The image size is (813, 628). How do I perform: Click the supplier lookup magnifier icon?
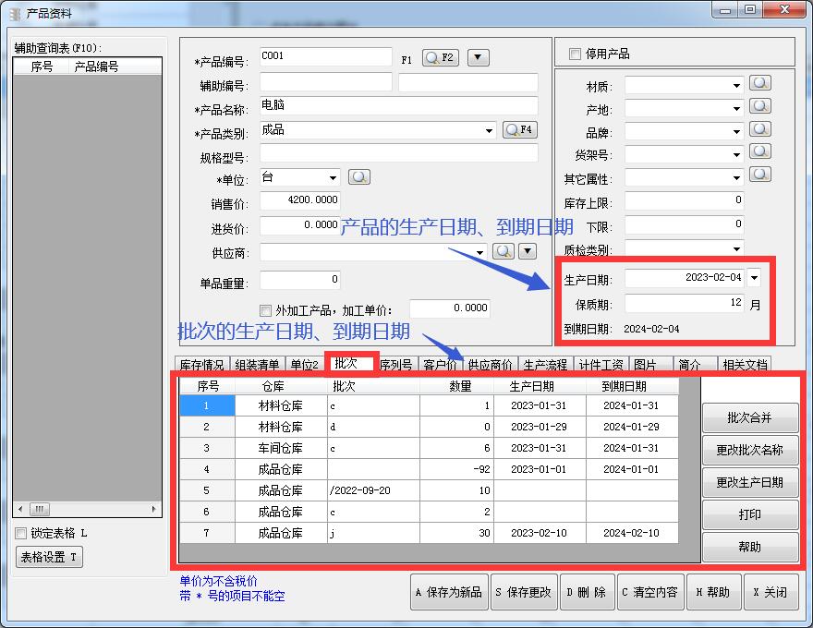coord(504,251)
